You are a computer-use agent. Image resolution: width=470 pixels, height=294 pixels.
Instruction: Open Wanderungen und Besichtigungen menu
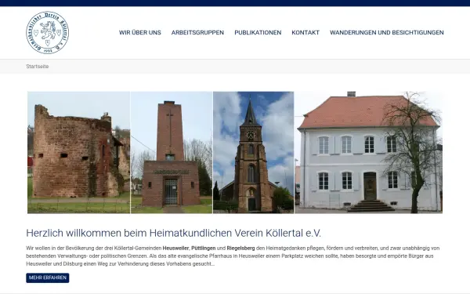click(387, 32)
